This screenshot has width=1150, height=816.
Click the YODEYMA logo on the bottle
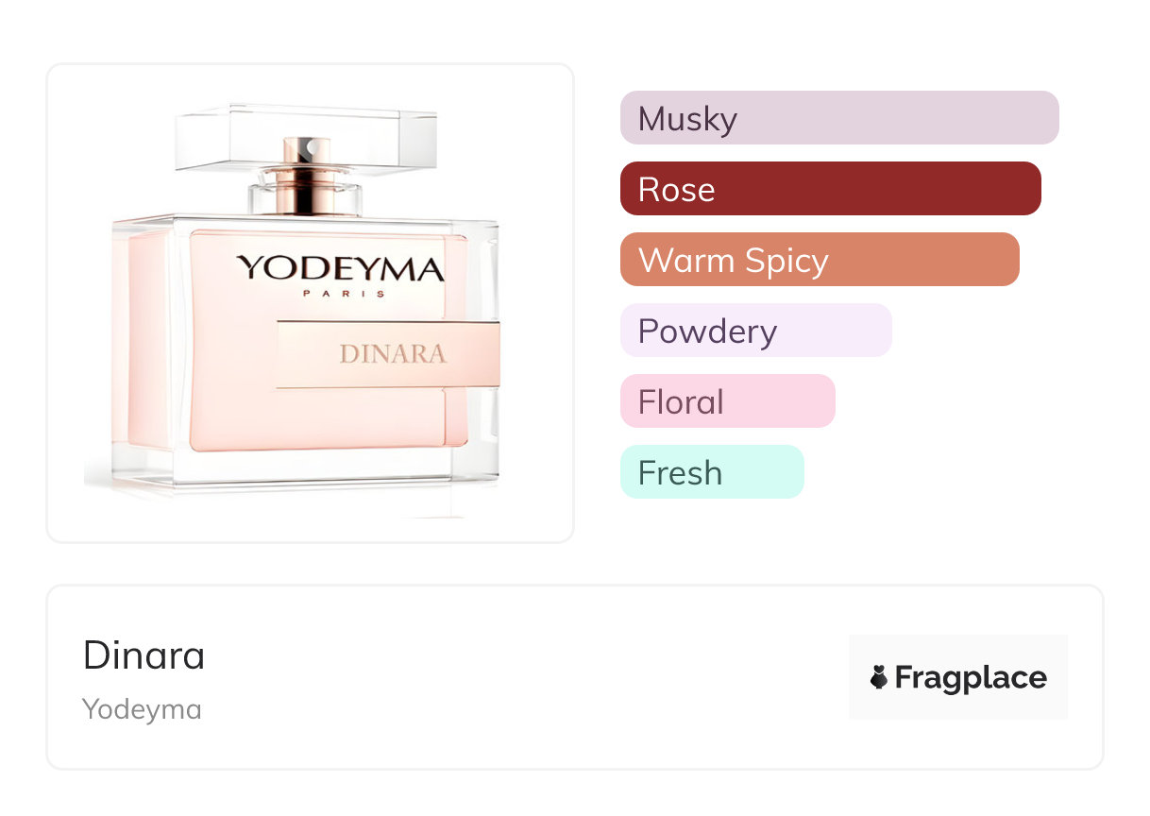tap(340, 268)
